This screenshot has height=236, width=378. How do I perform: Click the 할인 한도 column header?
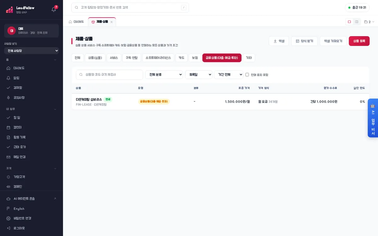[x=359, y=88]
